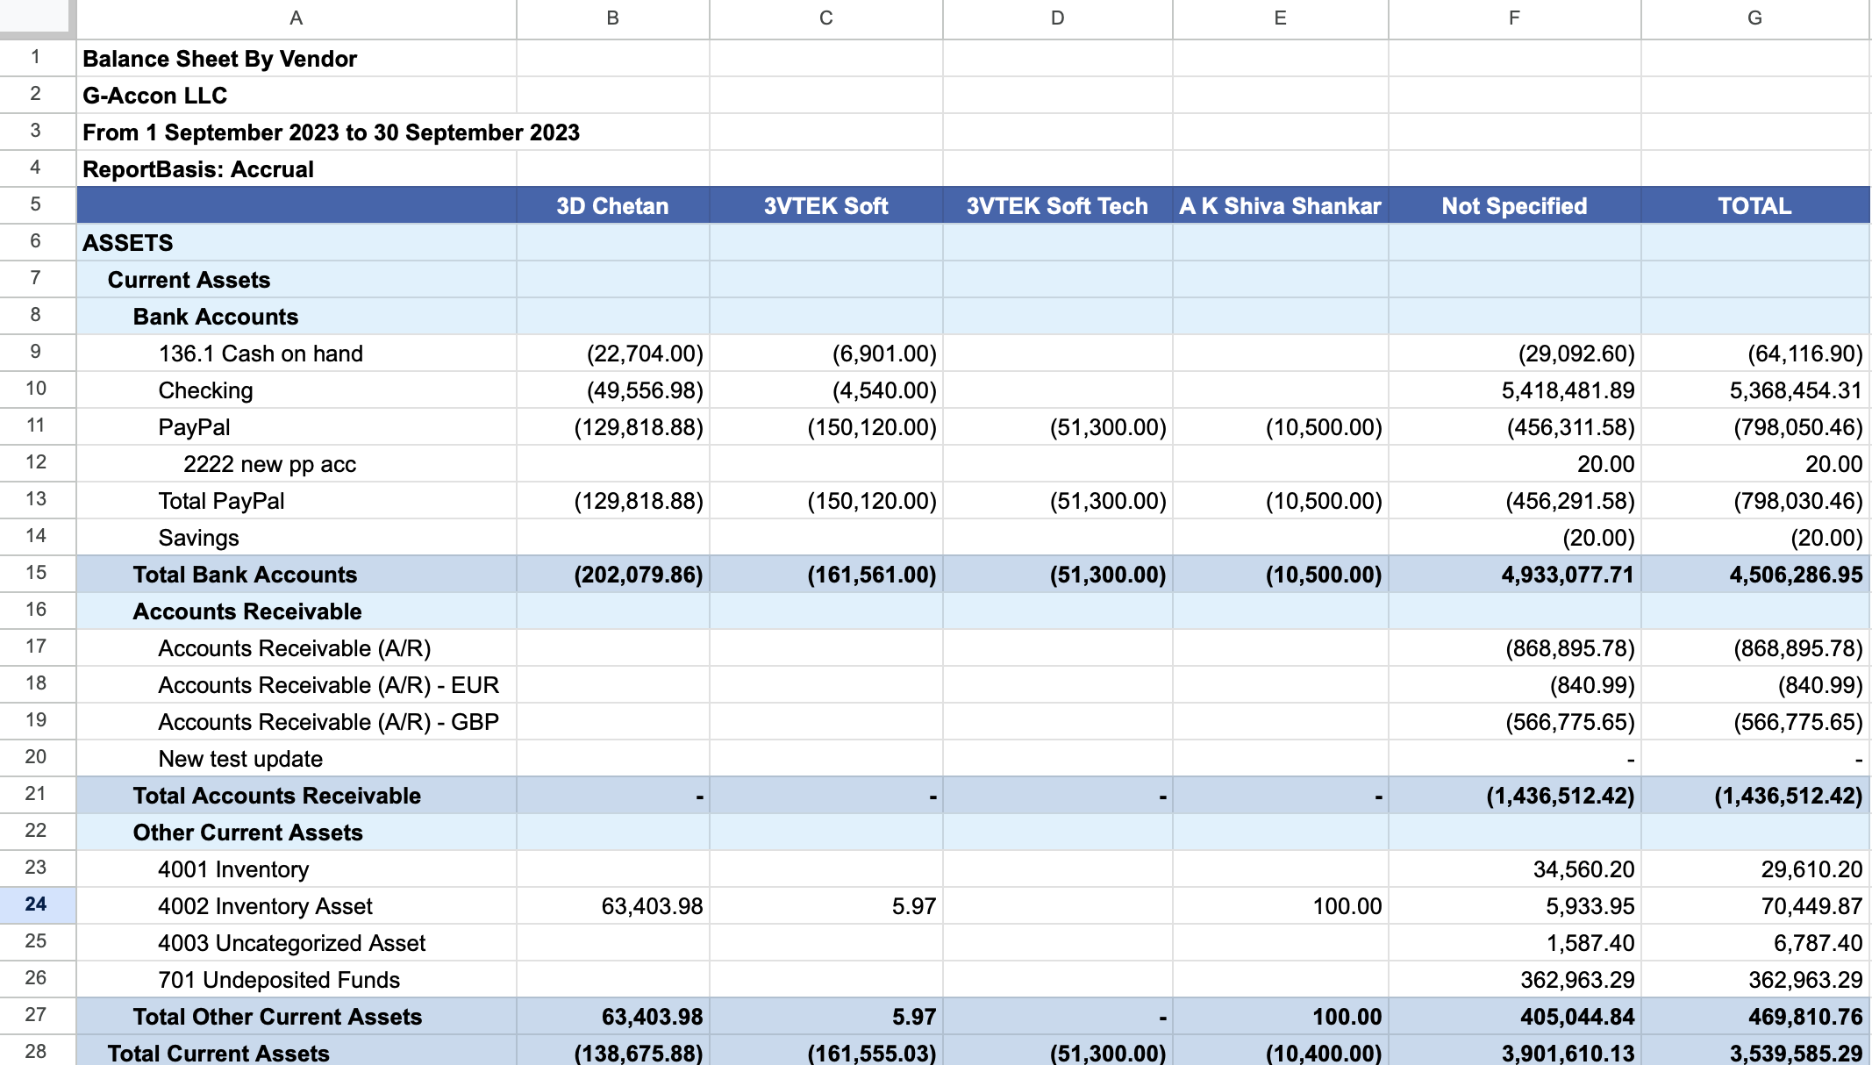Click 'New test update' label
Image resolution: width=1872 pixels, height=1065 pixels.
(240, 759)
